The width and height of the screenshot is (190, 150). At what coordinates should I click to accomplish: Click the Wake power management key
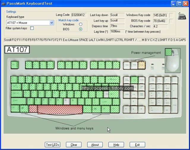point(127,65)
